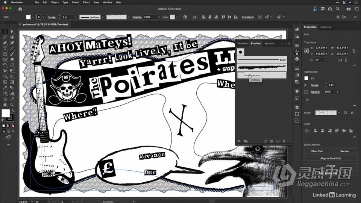361x203 pixels.
Task: Pick the Eyedropper tool
Action: (x=5, y=88)
